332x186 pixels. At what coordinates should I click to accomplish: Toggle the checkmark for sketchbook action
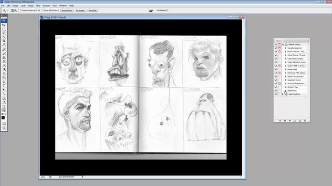pos(276,91)
